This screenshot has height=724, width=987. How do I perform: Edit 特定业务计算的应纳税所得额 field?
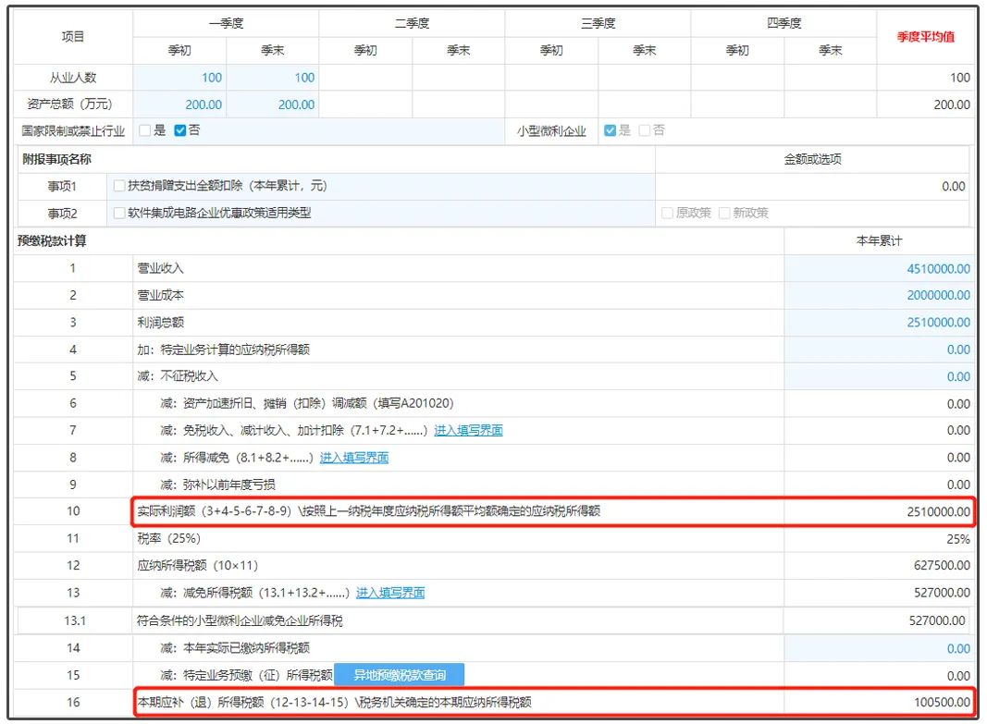pyautogui.click(x=879, y=350)
